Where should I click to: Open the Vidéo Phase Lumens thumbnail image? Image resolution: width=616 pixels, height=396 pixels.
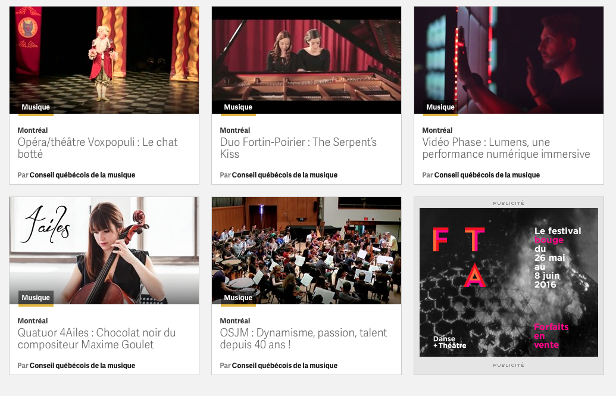tap(509, 60)
